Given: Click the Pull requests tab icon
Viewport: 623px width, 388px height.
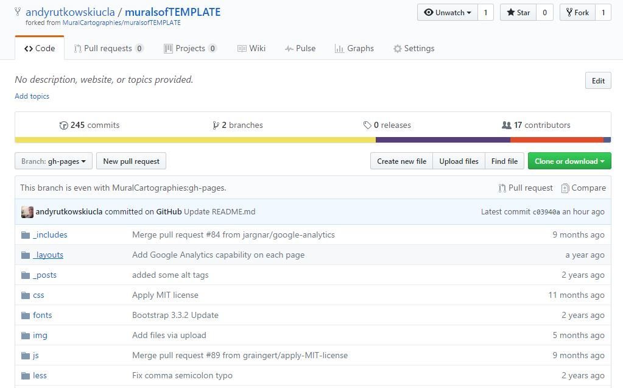Looking at the screenshot, I should point(77,49).
